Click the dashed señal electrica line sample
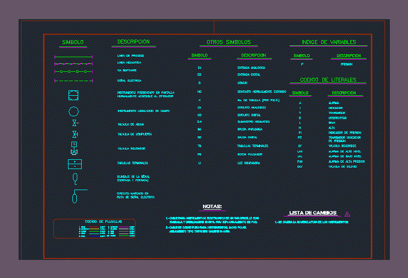This screenshot has width=408, height=278. pyautogui.click(x=73, y=80)
